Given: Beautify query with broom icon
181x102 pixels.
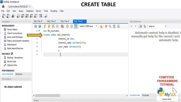Looking at the screenshot, I should point(106,26).
